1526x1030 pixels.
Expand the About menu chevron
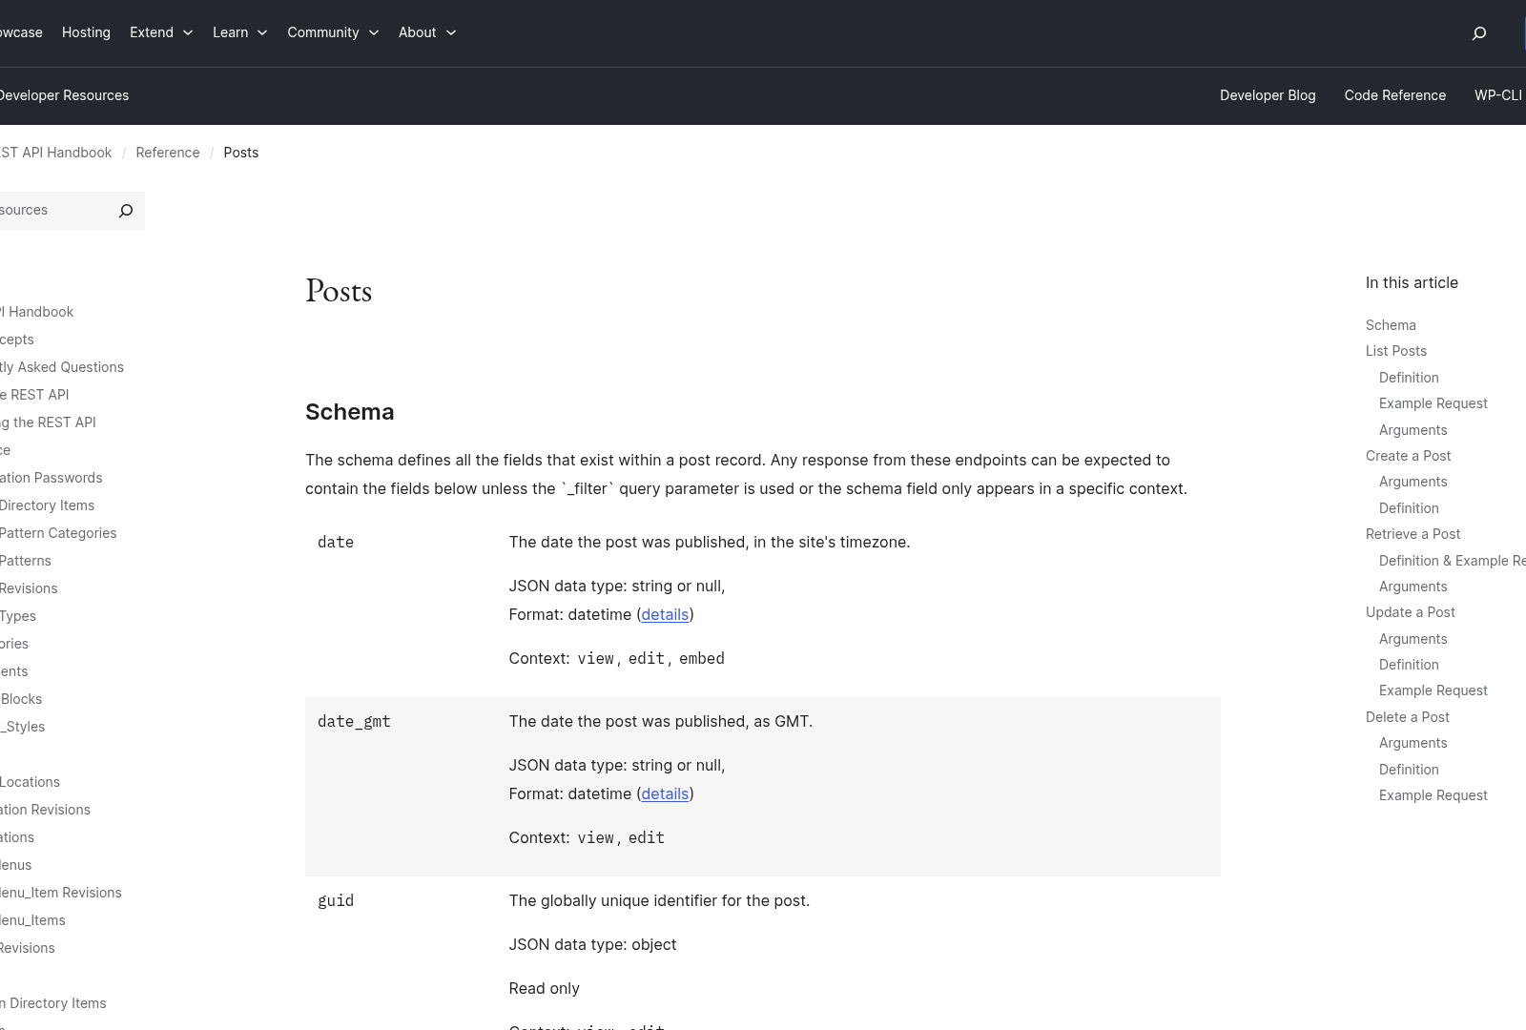(451, 32)
